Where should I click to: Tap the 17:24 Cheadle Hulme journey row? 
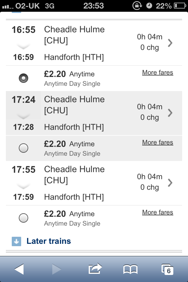point(88,113)
